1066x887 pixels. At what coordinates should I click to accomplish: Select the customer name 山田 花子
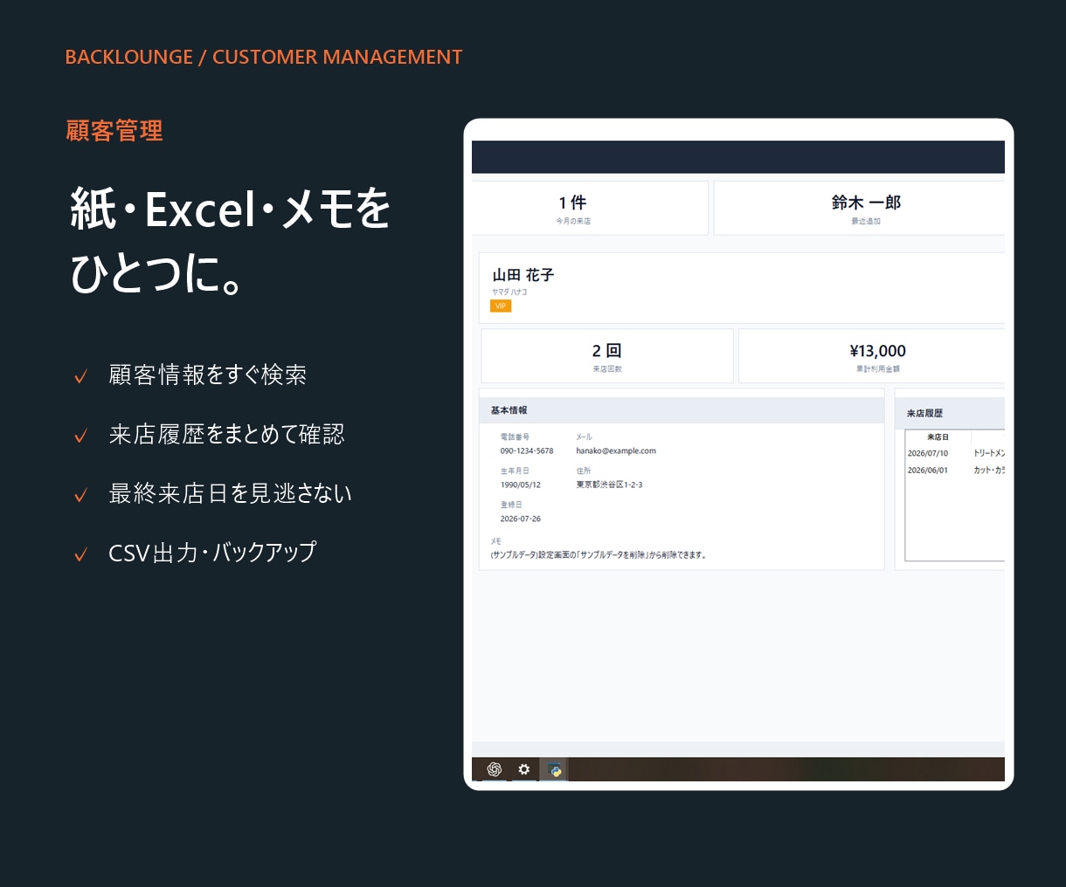point(523,275)
